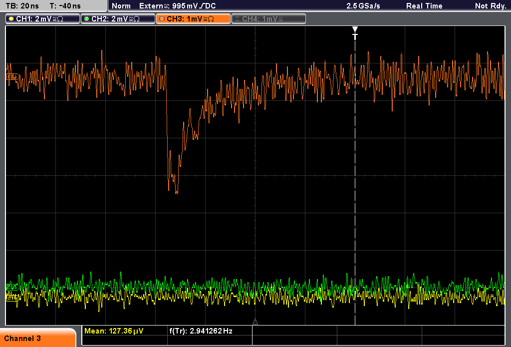The width and height of the screenshot is (511, 347).
Task: Click the green CH2 ground level marker
Action: [12, 287]
